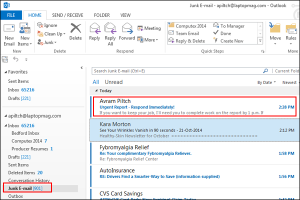Open the Avram Piltch Urgent Report email
This screenshot has width=300, height=200.
[194, 106]
